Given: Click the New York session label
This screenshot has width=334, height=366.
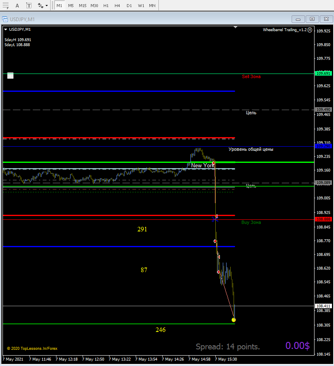Looking at the screenshot, I should pyautogui.click(x=202, y=165).
